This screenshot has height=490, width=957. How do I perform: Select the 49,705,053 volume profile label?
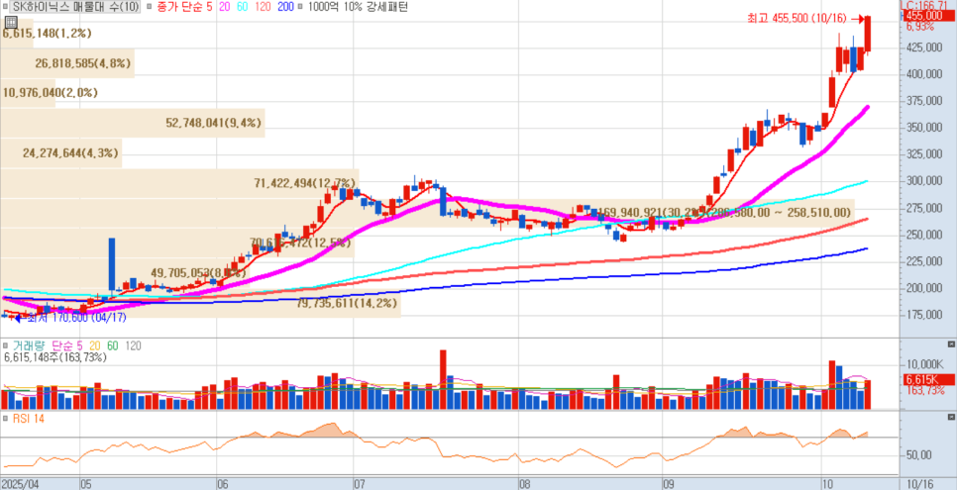tap(198, 273)
